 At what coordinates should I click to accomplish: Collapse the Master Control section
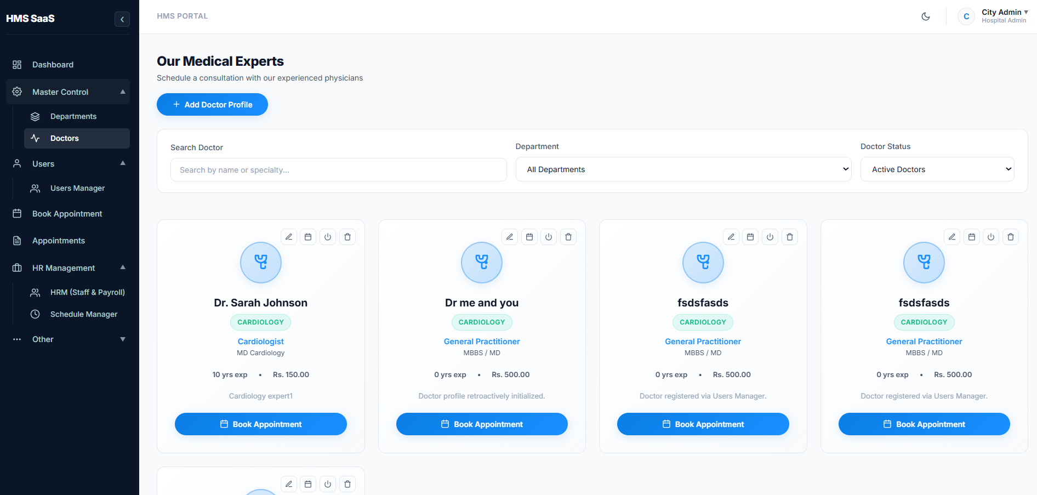pos(68,92)
